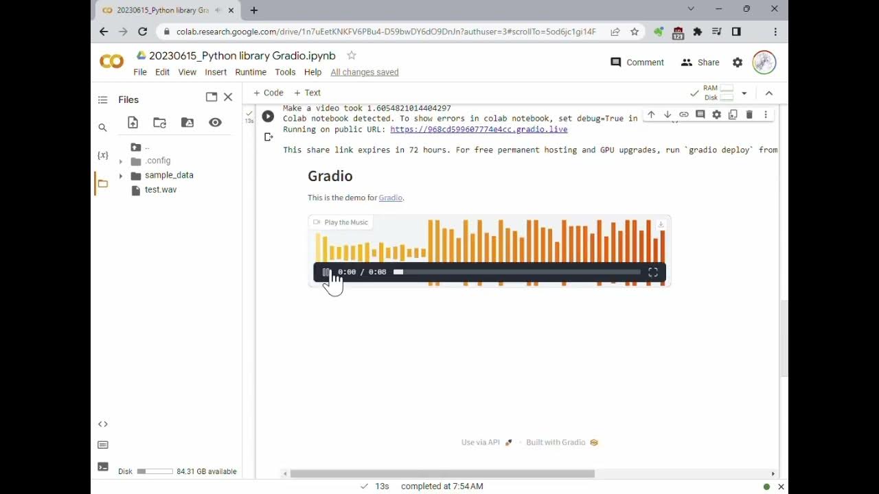
Task: Enter fullscreen on the video player
Action: (653, 272)
